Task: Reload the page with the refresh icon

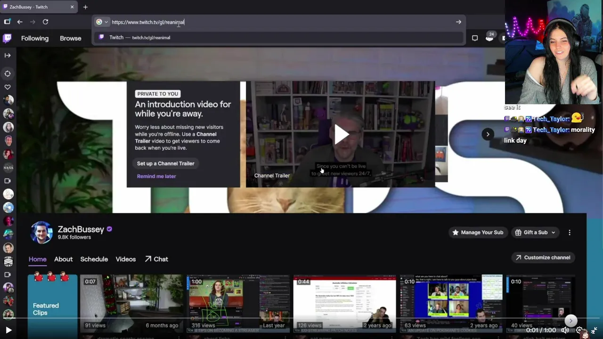Action: click(x=45, y=22)
